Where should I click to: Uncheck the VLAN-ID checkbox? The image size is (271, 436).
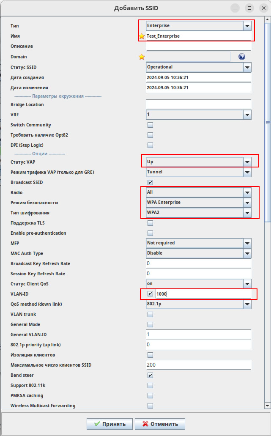150,294
